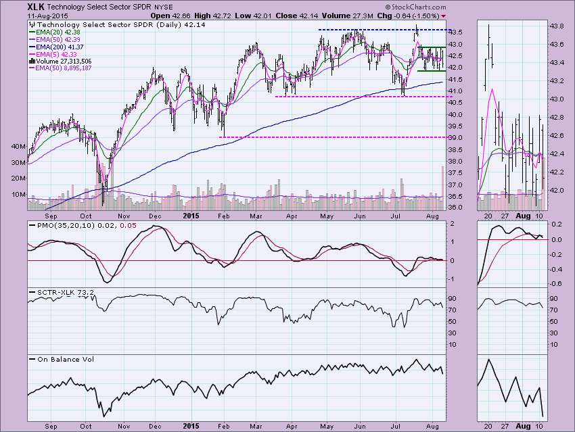Click the magenta EMA(5) legend line swatch

(x=32, y=55)
